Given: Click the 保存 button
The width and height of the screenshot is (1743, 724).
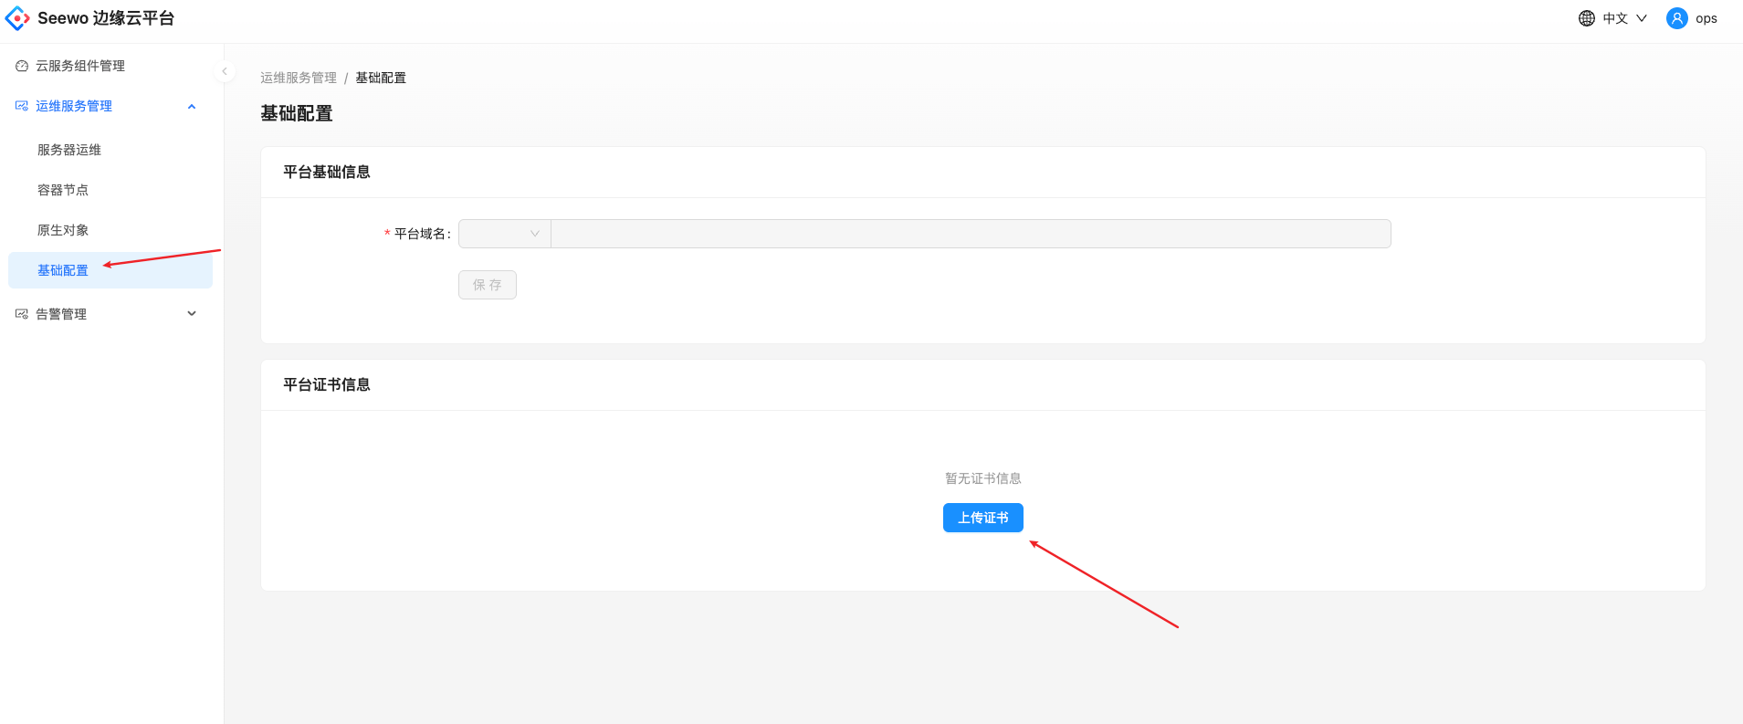Looking at the screenshot, I should click(x=488, y=285).
